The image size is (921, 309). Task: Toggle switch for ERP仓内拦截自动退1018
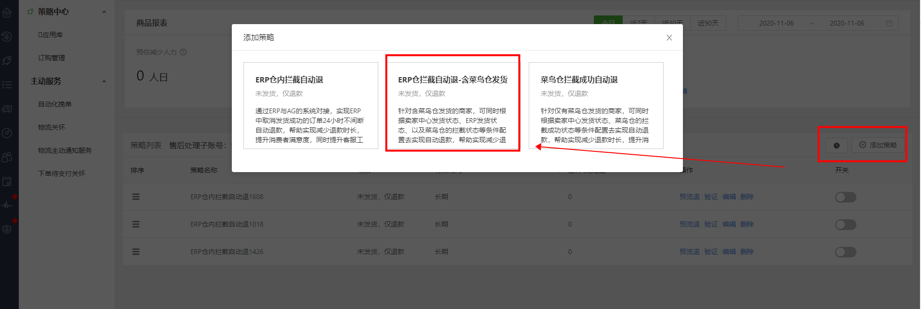846,224
